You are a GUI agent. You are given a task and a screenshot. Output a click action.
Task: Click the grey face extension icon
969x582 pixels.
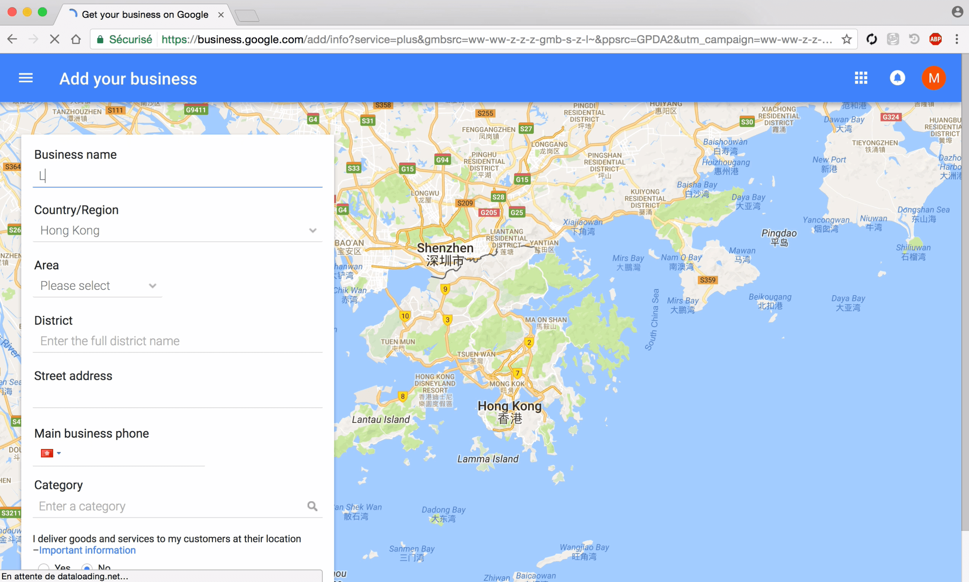(x=893, y=39)
